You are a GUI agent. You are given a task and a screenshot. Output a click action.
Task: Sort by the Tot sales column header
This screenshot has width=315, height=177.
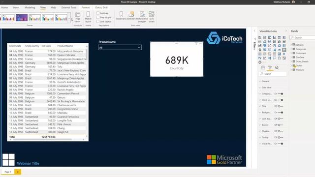coord(46,46)
